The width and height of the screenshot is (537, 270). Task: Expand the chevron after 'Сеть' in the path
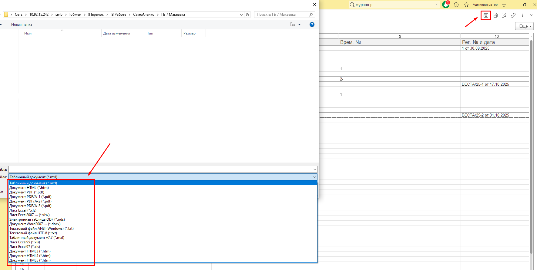(x=26, y=15)
